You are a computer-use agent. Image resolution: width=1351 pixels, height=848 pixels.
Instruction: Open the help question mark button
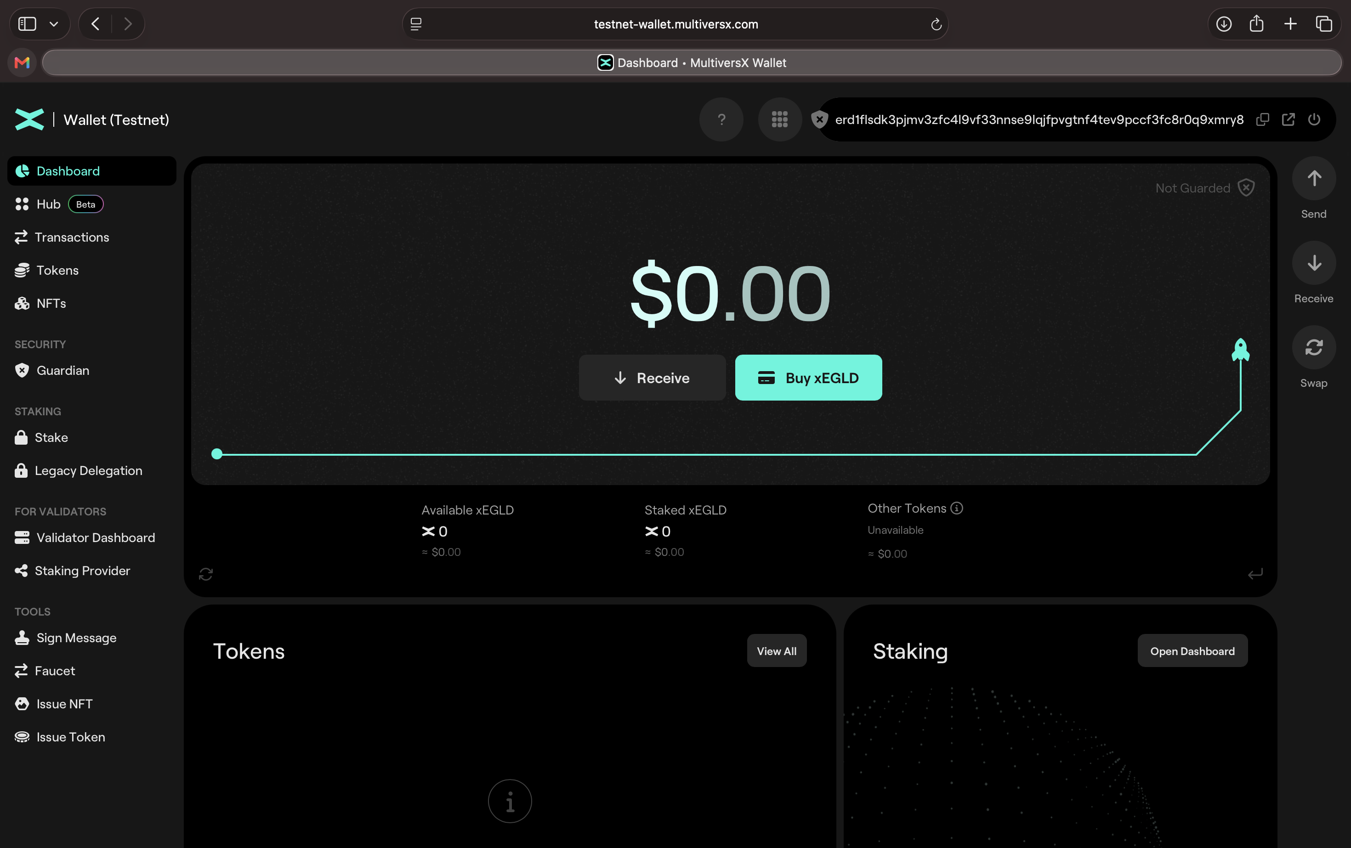(x=721, y=119)
